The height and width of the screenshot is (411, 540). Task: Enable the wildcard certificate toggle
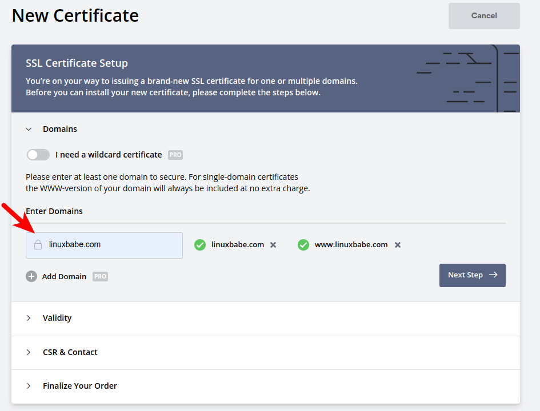[x=38, y=155]
